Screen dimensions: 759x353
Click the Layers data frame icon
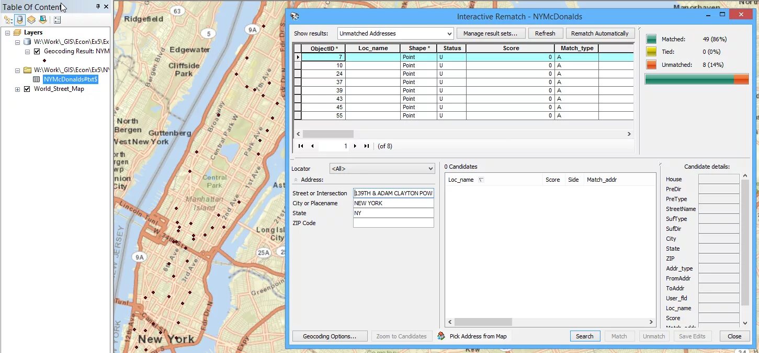(17, 32)
